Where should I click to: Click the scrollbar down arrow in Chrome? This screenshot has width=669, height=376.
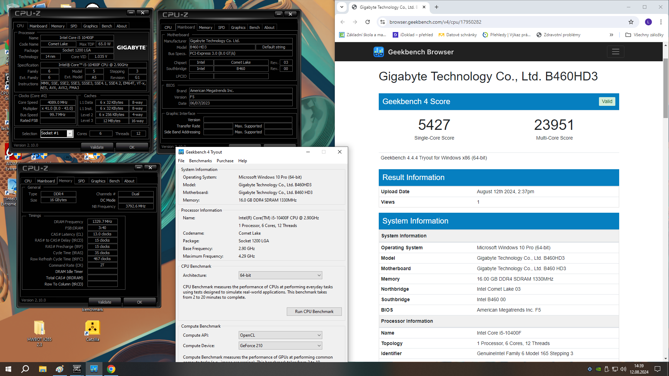coord(666,359)
